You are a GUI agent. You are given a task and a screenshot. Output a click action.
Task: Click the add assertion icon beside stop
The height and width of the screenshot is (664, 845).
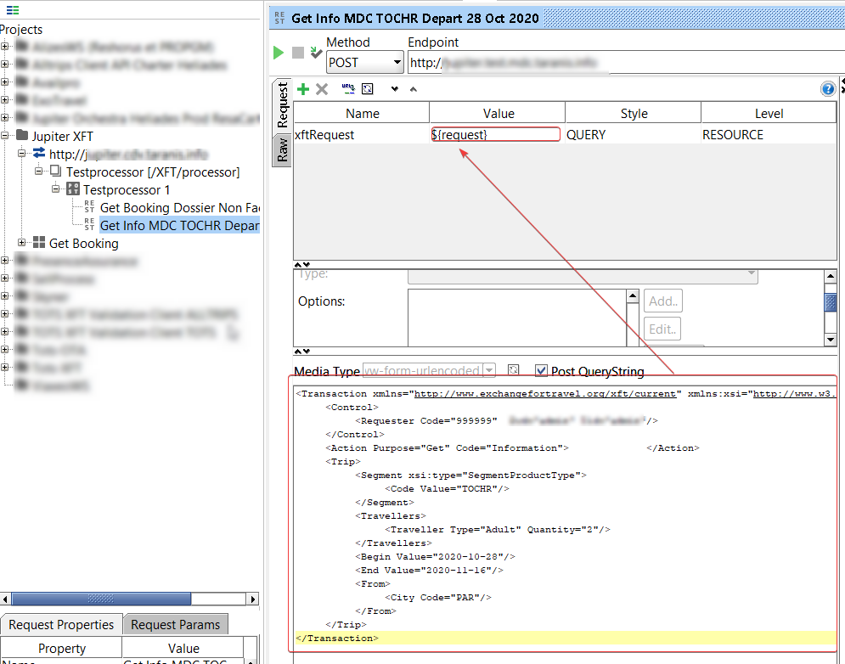316,53
